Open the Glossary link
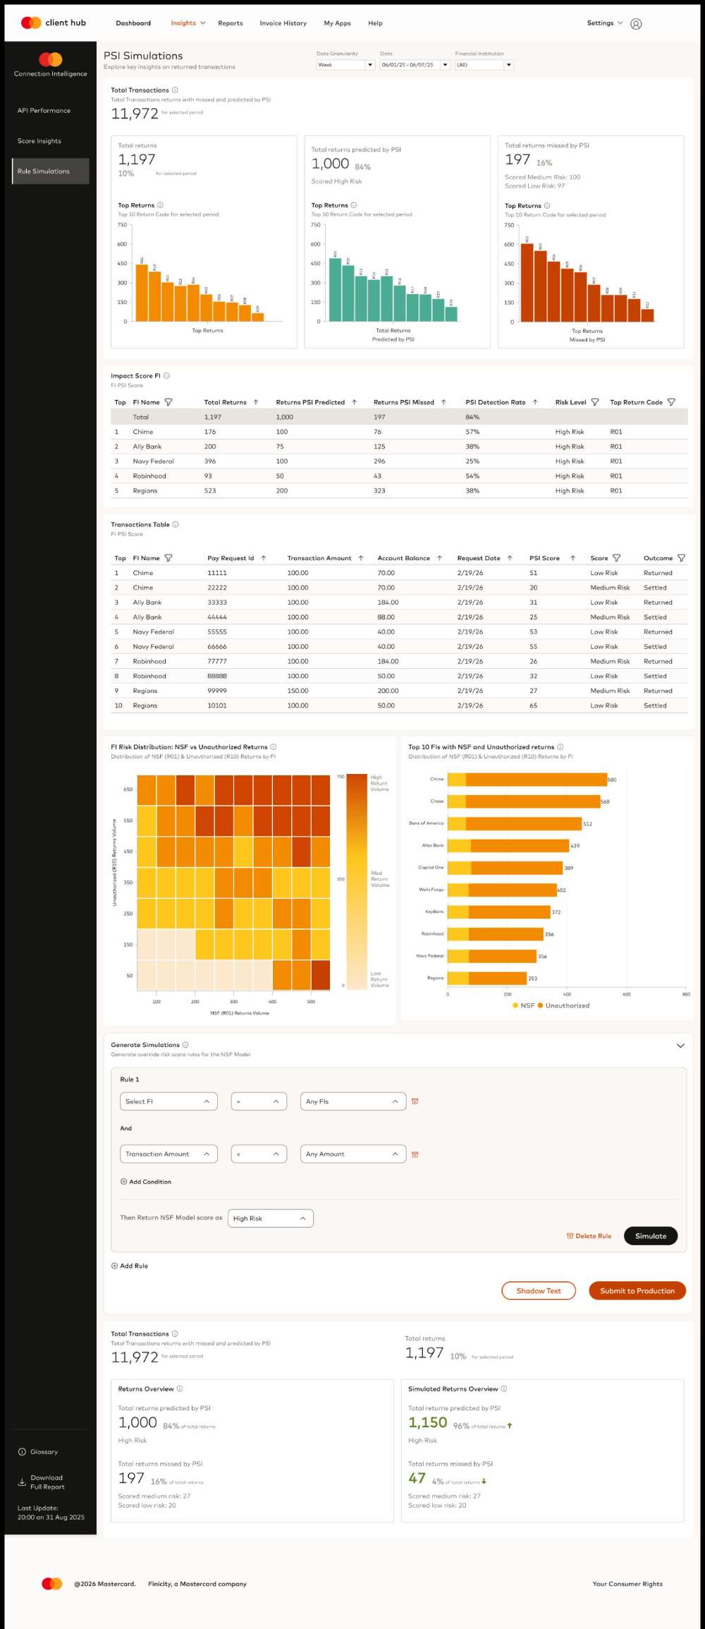The height and width of the screenshot is (1629, 705). (x=38, y=1452)
